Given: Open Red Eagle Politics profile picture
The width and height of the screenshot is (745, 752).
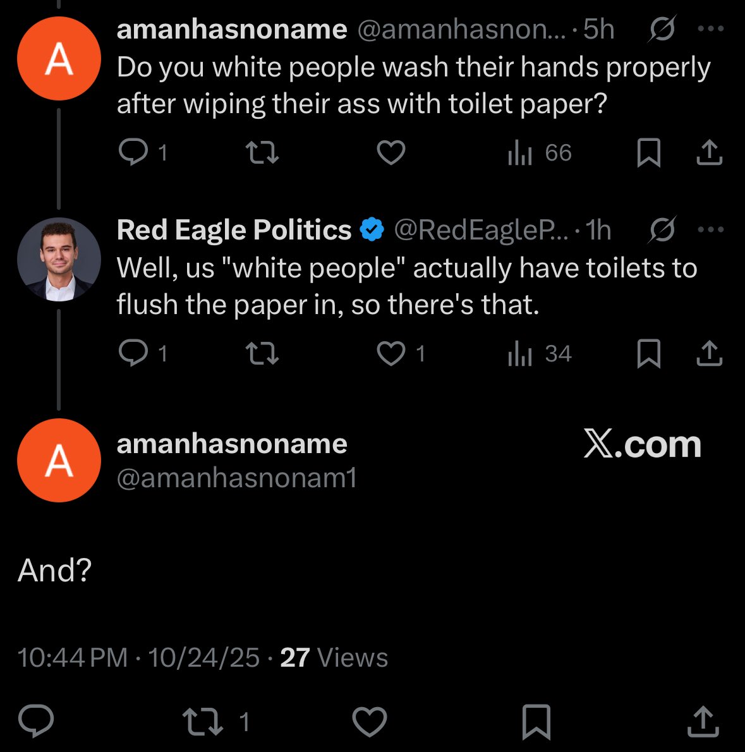Looking at the screenshot, I should coord(59,260).
